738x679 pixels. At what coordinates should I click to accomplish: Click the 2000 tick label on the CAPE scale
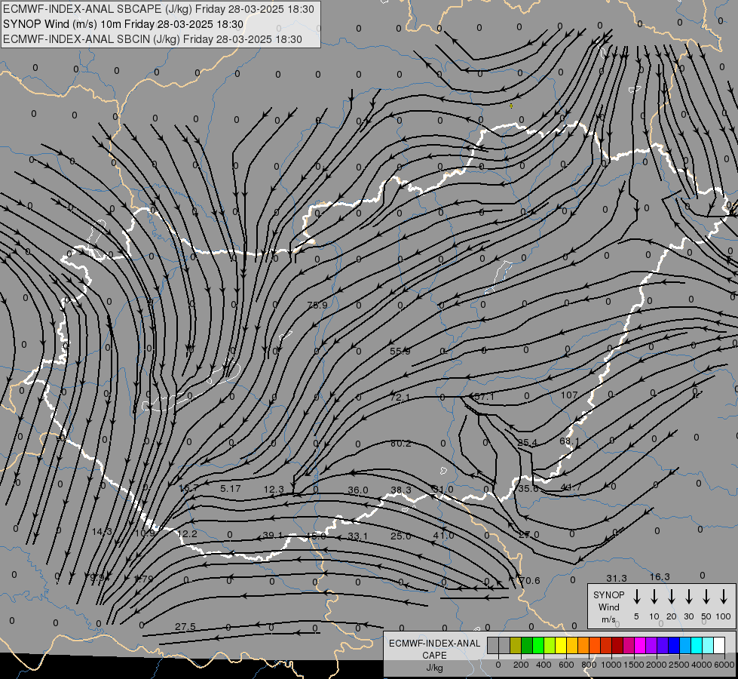pos(657,665)
